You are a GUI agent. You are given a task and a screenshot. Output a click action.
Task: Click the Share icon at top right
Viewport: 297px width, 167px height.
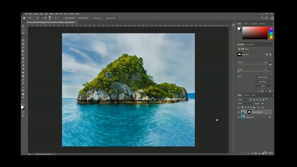272,18
